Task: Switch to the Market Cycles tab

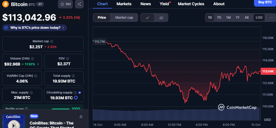Action: (191, 4)
